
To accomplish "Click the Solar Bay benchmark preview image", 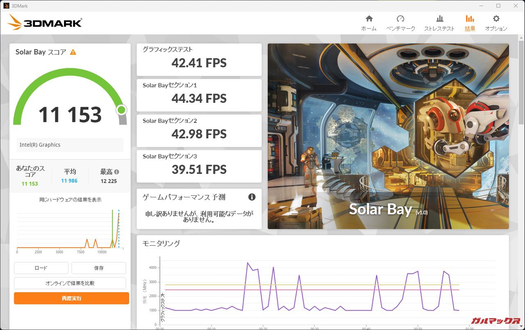I will click(x=388, y=136).
